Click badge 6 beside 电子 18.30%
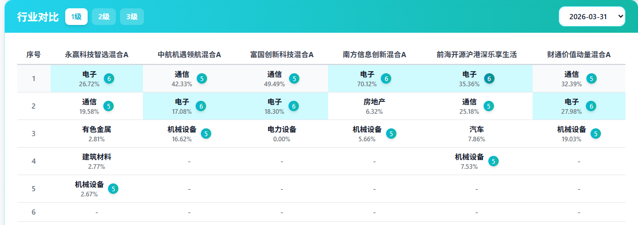Viewport: 638px width, 225px height. [x=294, y=106]
